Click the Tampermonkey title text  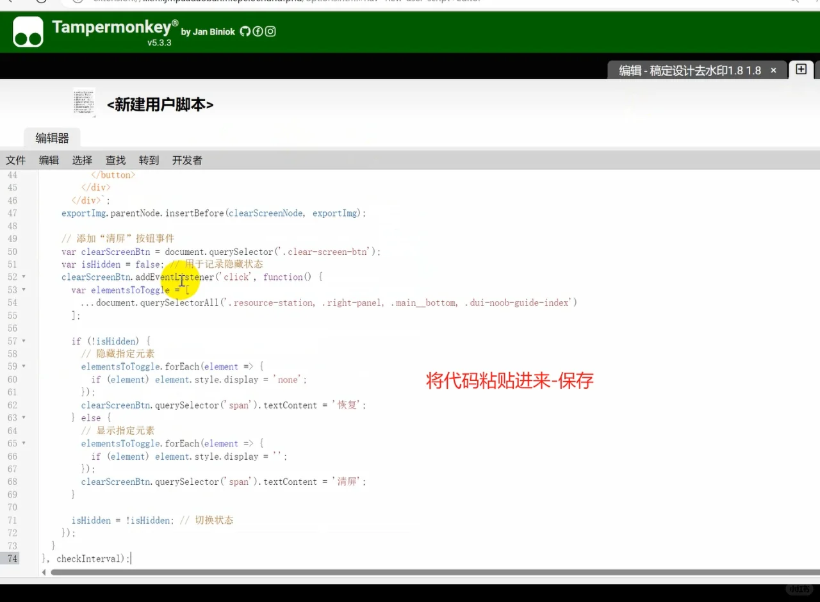tap(115, 27)
